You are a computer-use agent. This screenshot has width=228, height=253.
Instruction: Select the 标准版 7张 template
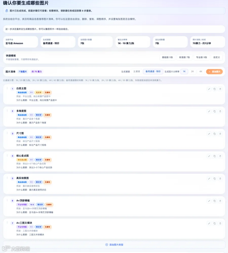coord(184,57)
